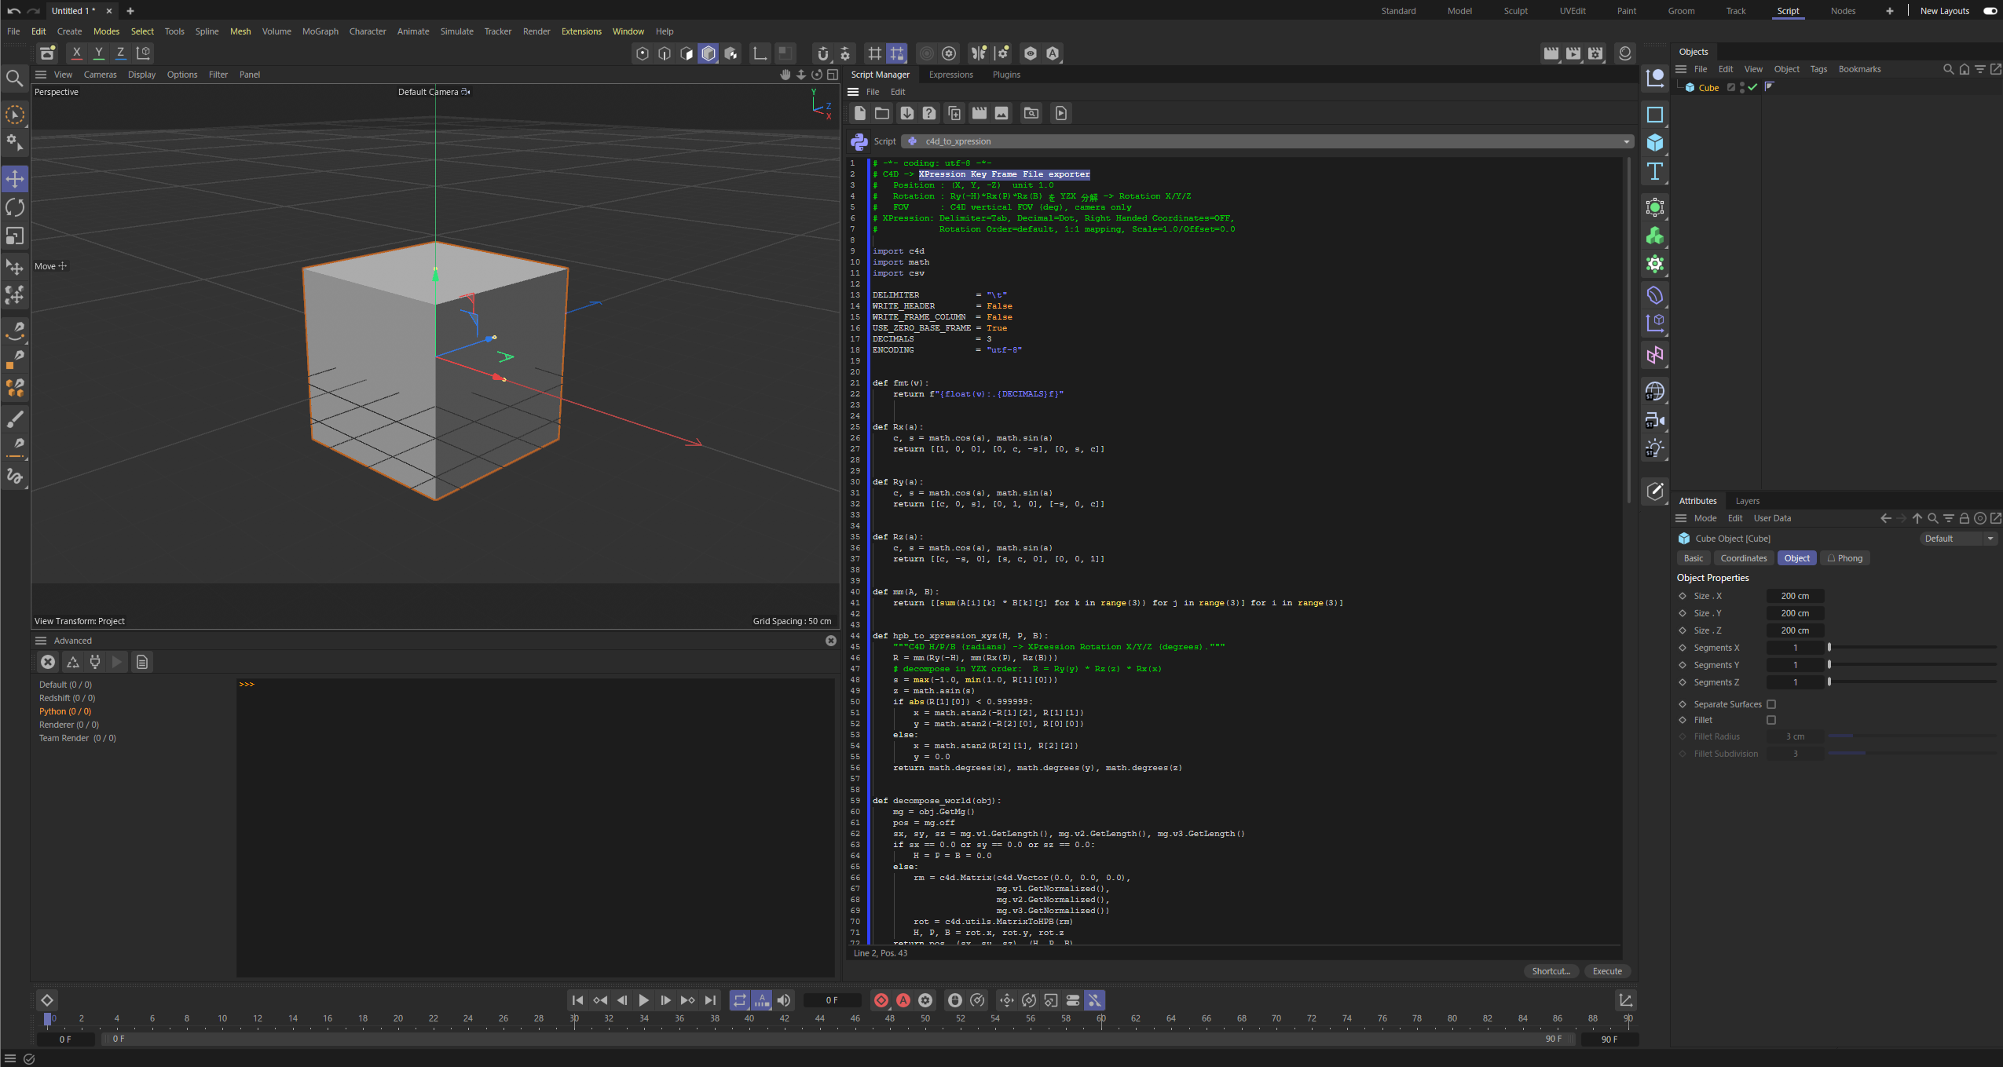Toggle timeline loop playback mode
Image resolution: width=2003 pixels, height=1067 pixels.
740,1000
